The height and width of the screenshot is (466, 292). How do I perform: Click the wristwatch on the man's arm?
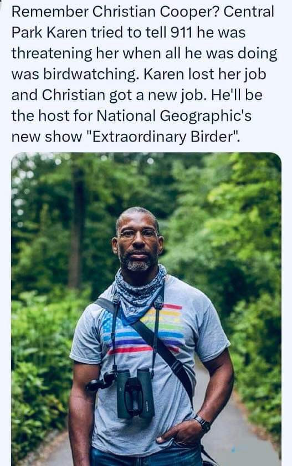(203, 423)
